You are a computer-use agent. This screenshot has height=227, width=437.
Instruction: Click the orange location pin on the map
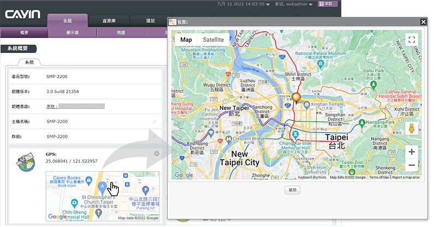tap(296, 98)
